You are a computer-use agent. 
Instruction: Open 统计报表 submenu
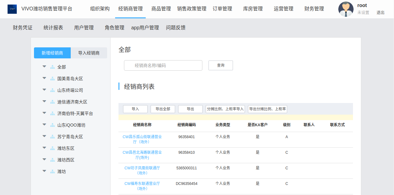pos(53,28)
